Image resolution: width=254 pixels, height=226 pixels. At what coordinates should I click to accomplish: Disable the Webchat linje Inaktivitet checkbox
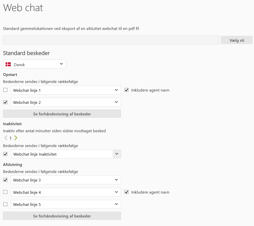pyautogui.click(x=5, y=154)
